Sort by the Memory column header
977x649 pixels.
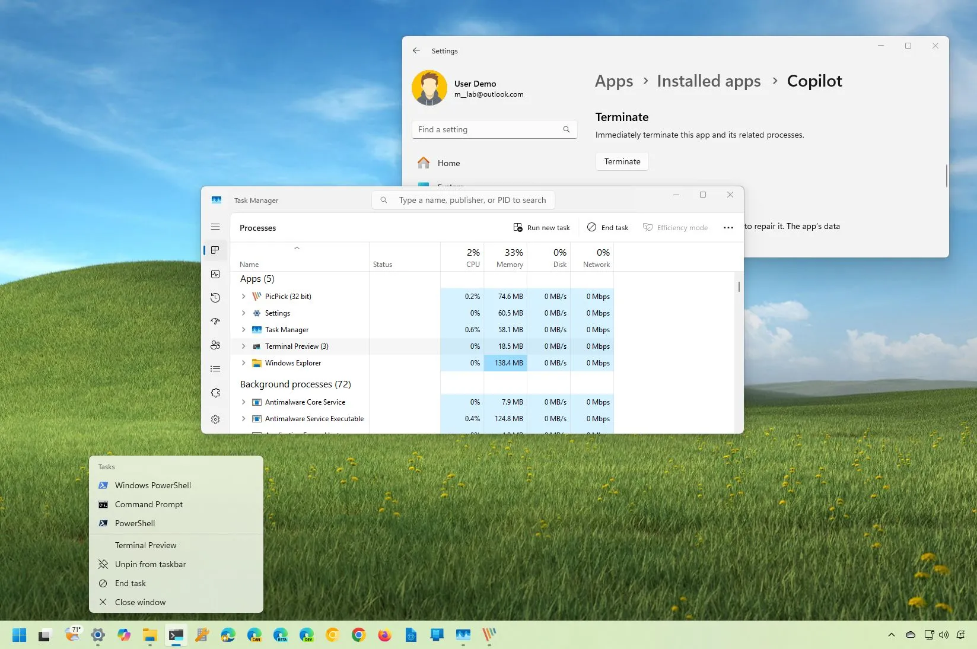tap(505, 257)
